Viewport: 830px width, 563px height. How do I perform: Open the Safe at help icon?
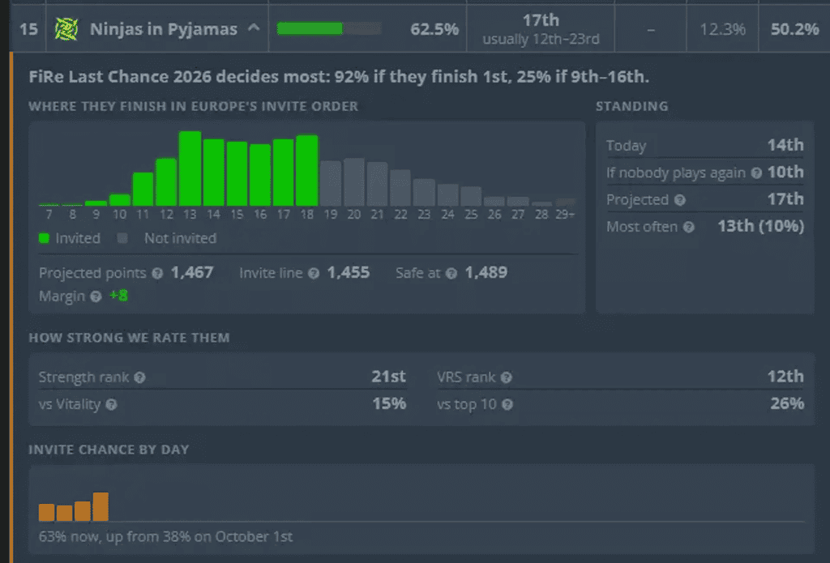point(451,273)
